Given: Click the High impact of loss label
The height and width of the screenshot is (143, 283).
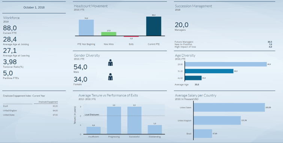Looking at the screenshot, I should click(x=185, y=47).
